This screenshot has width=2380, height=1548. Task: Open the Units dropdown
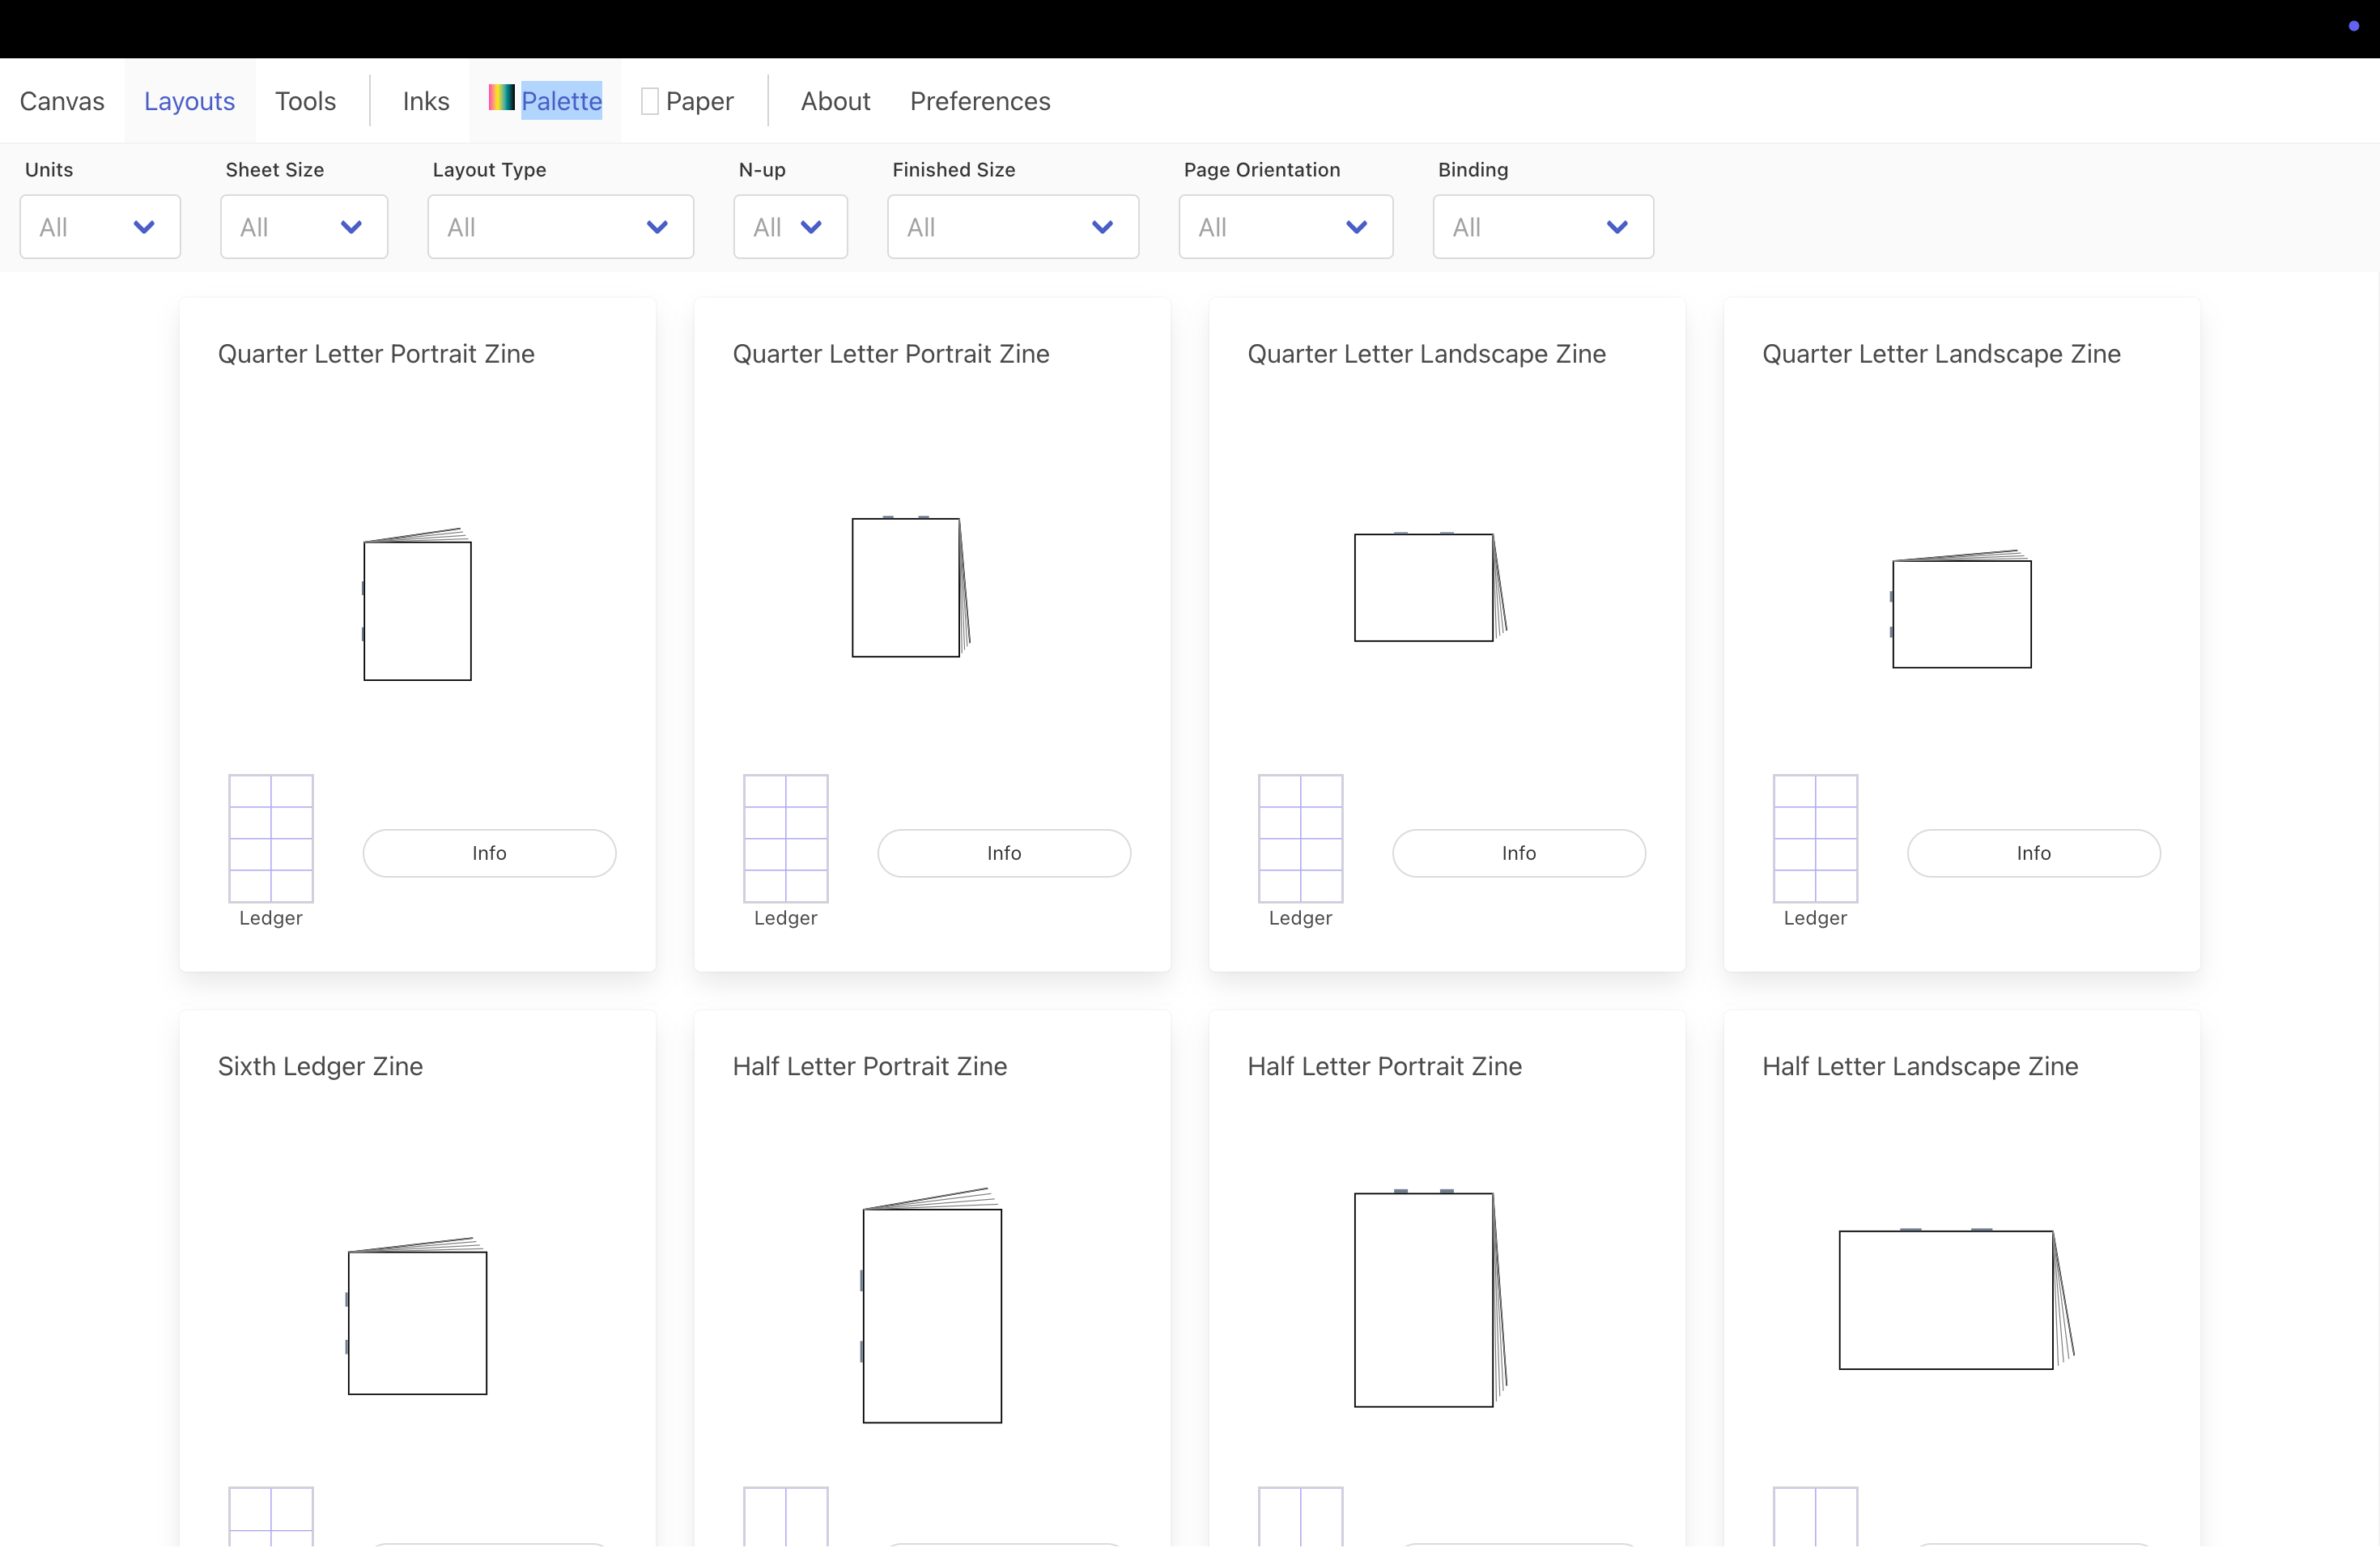pos(100,227)
